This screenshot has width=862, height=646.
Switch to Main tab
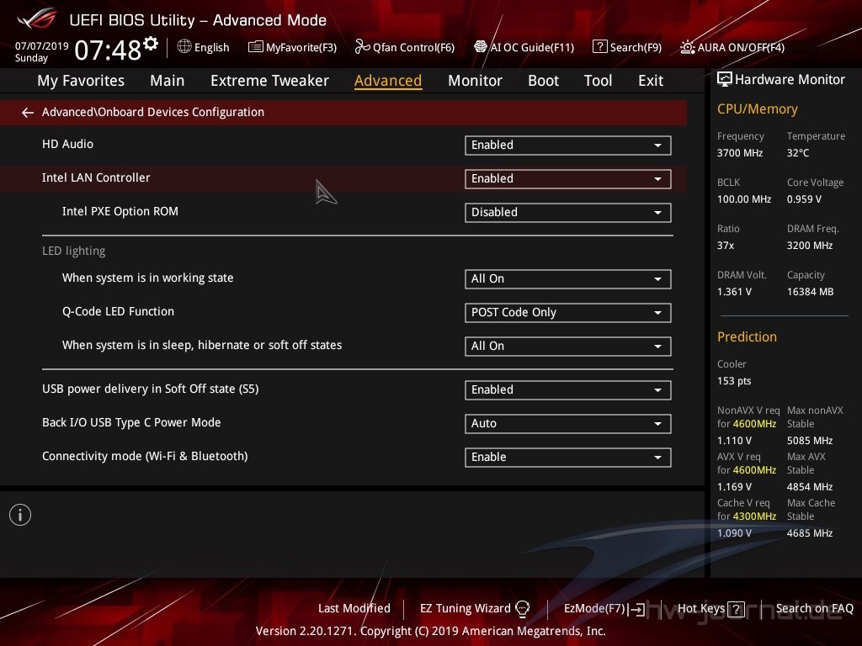click(168, 81)
